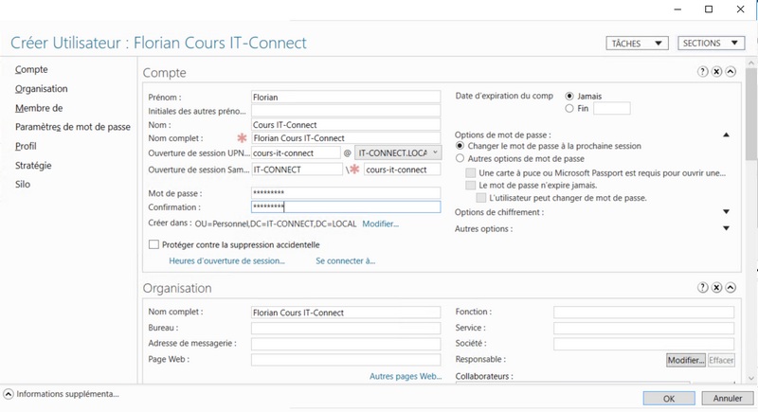Enable Protéger contre la suppression accidentelle
The height and width of the screenshot is (412, 758).
(x=153, y=244)
